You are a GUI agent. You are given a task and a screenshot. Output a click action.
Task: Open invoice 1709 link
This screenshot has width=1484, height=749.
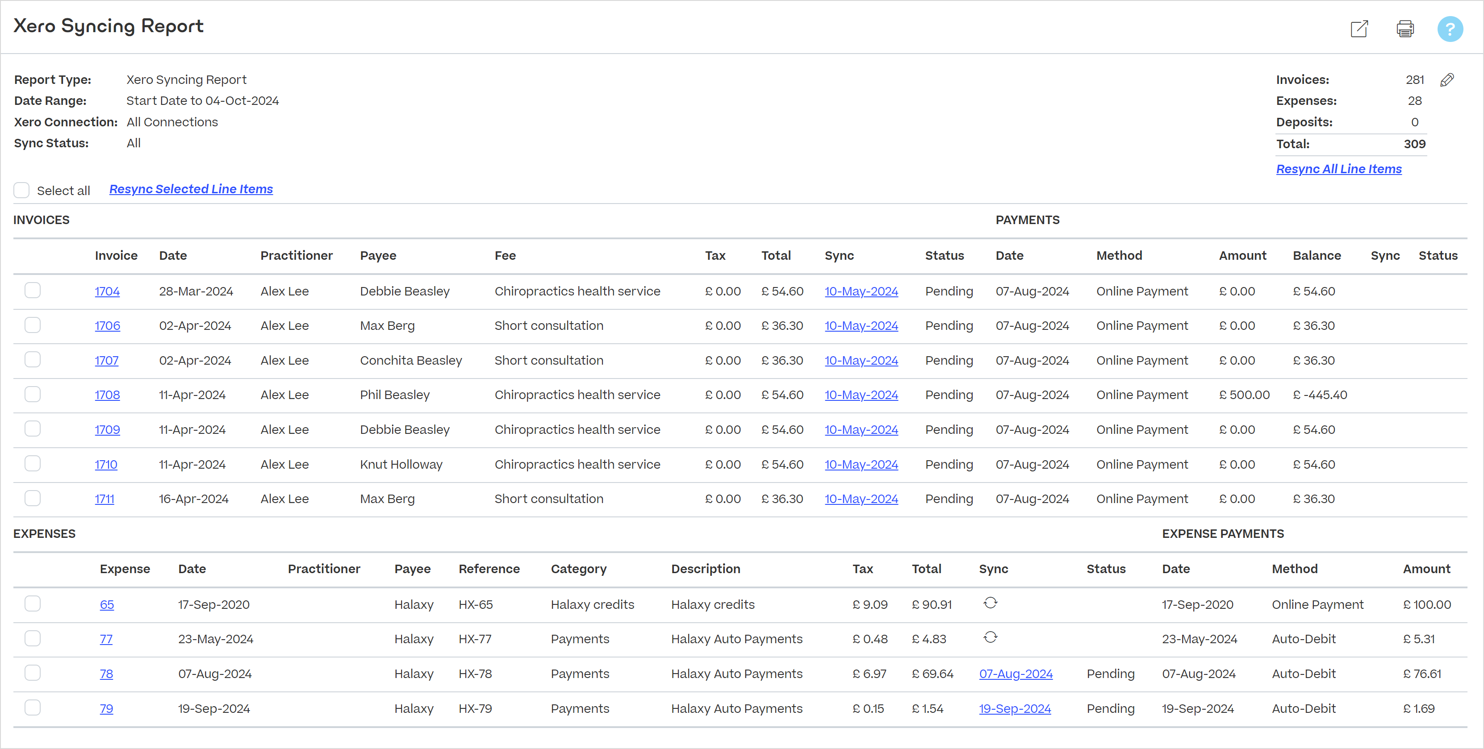pyautogui.click(x=107, y=429)
